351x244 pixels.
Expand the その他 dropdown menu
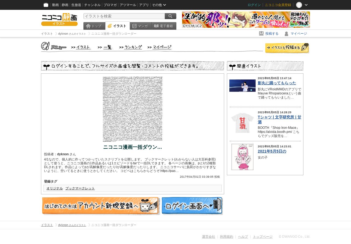click(159, 5)
